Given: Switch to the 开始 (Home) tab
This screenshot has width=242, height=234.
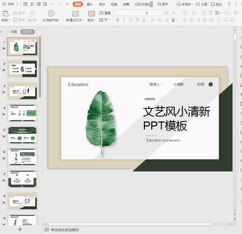Looking at the screenshot, I should 77,4.
